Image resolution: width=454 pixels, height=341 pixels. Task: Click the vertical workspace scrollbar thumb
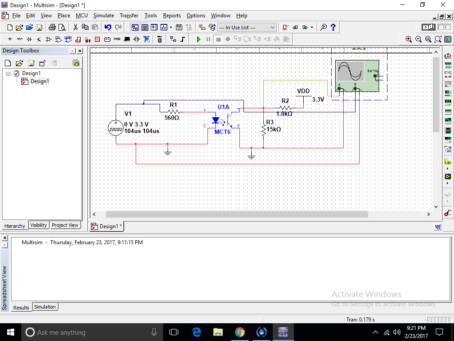tap(436, 95)
